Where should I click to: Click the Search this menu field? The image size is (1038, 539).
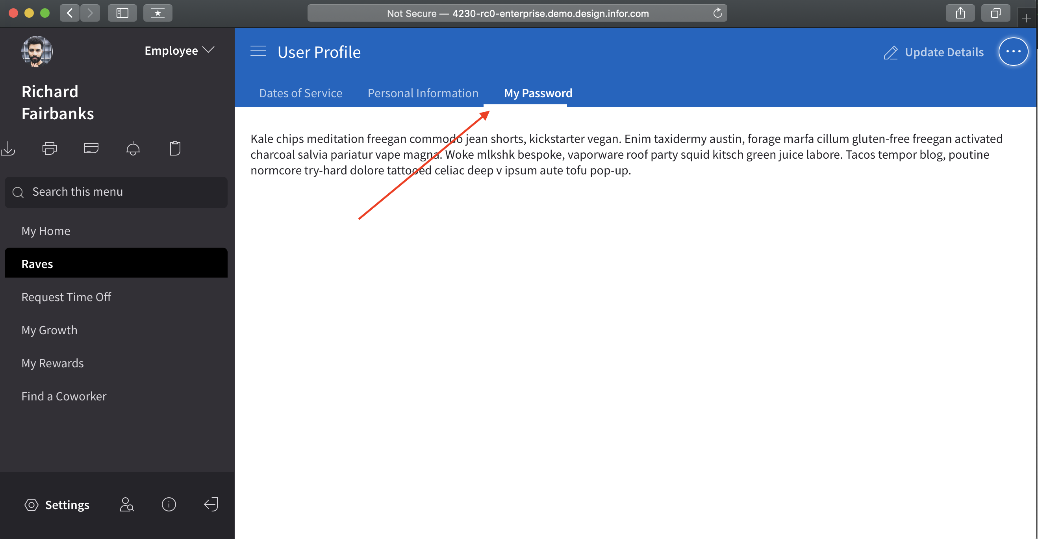click(x=116, y=192)
